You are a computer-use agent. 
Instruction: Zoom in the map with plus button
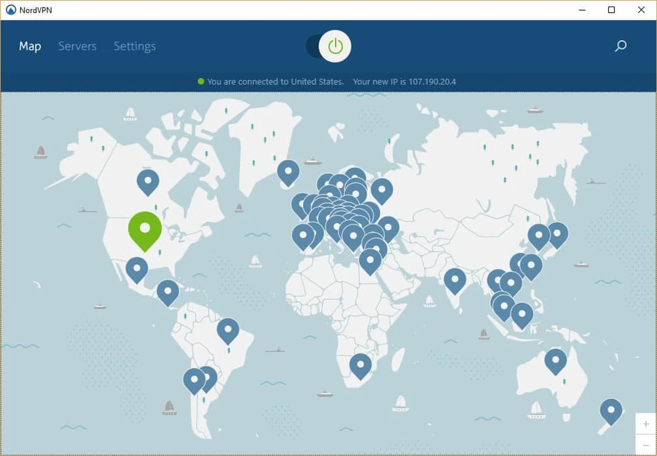[x=646, y=424]
